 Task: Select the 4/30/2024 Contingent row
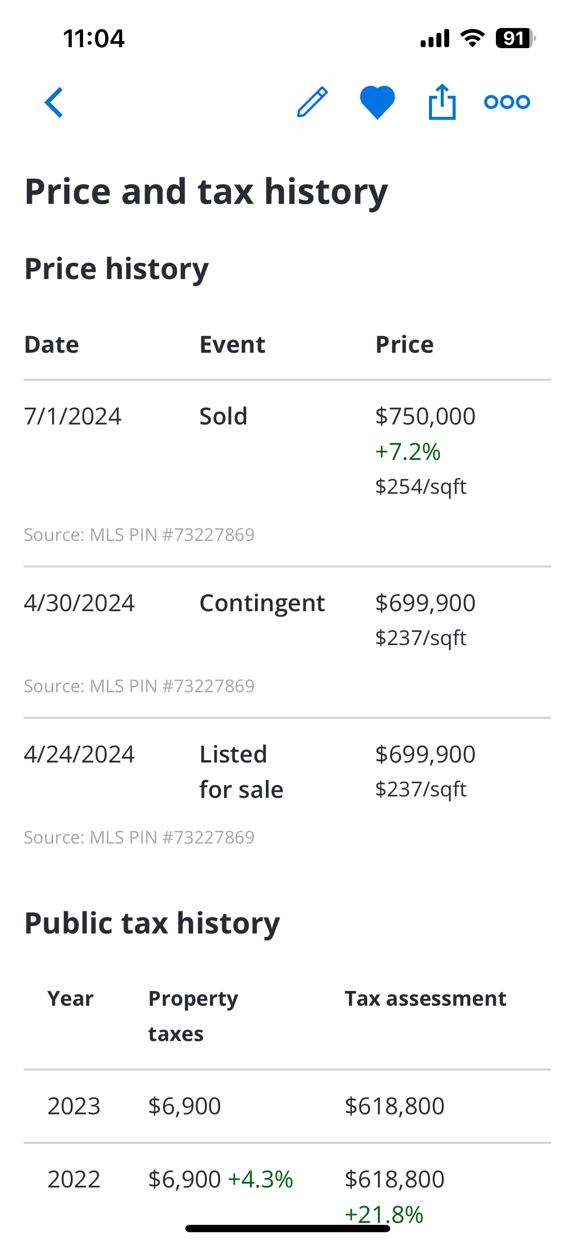(x=287, y=642)
